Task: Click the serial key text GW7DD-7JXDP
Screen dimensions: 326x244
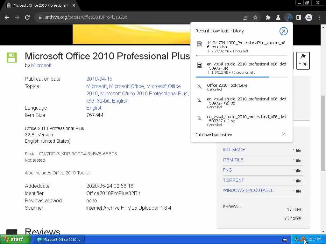Action: pyautogui.click(x=78, y=154)
